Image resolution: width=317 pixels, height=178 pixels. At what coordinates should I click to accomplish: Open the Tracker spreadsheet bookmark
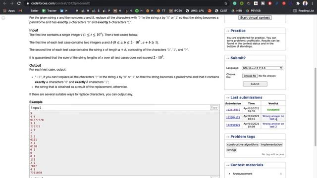tap(50, 11)
